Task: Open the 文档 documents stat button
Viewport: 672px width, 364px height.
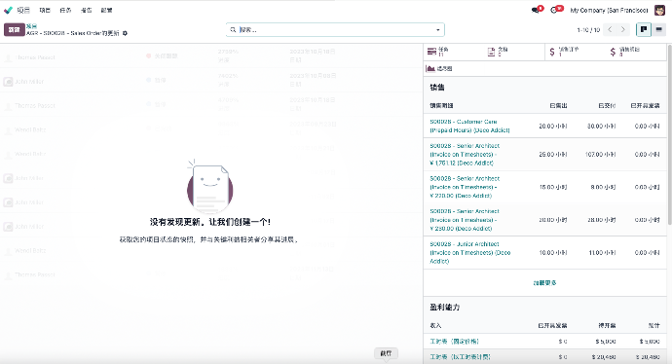Action: [x=513, y=52]
